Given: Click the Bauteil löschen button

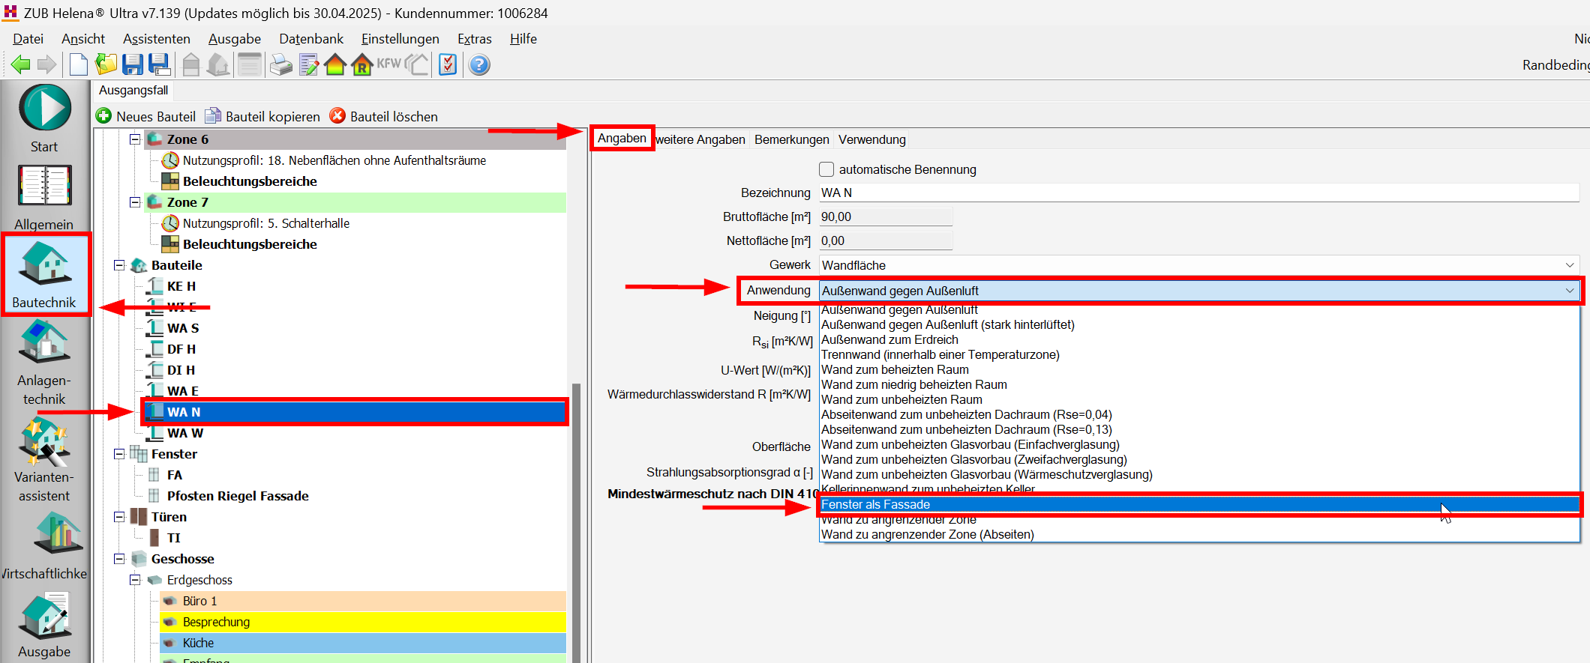Looking at the screenshot, I should pos(384,116).
